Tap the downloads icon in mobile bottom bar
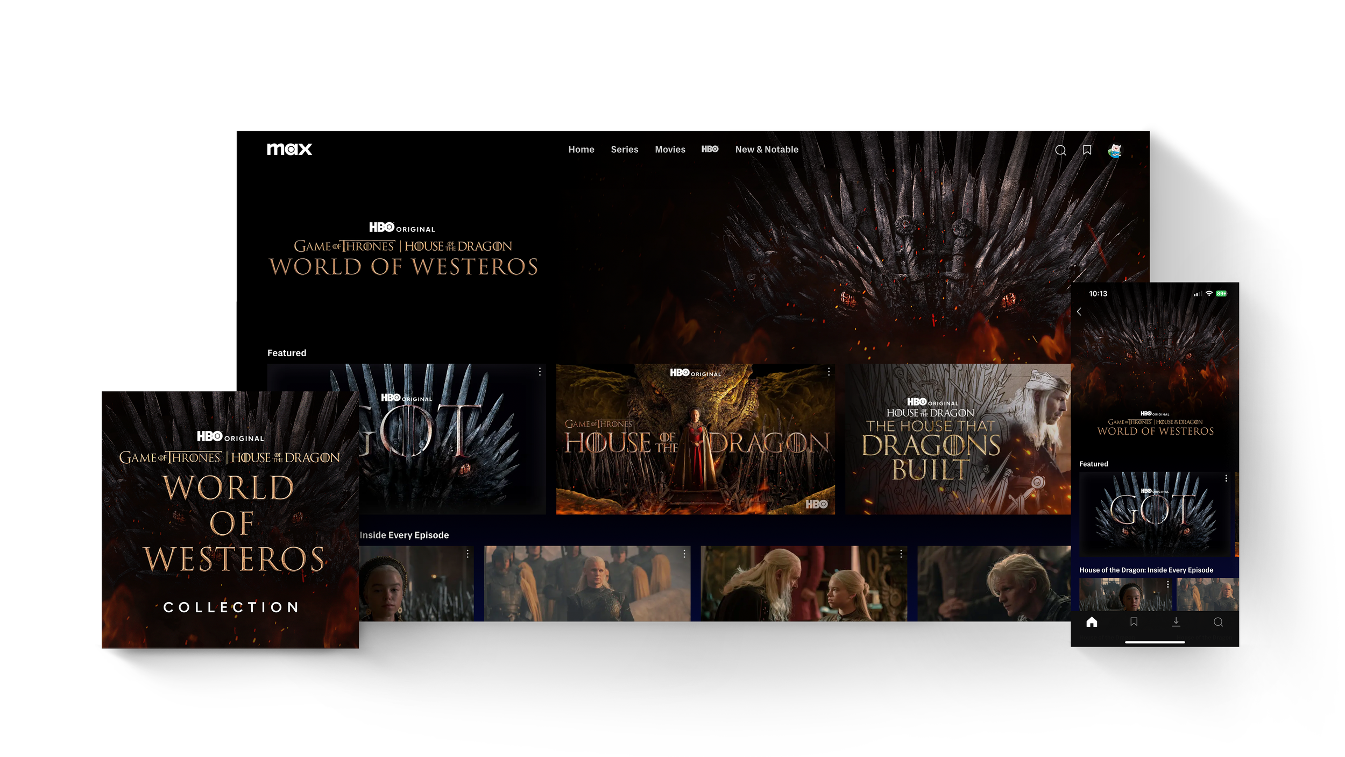1345x757 pixels. tap(1176, 622)
